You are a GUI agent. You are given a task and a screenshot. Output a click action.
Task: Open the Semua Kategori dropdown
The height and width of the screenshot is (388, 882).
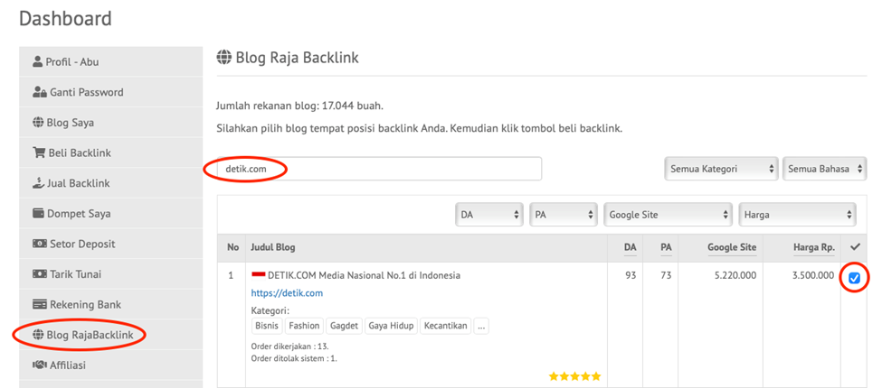(721, 169)
